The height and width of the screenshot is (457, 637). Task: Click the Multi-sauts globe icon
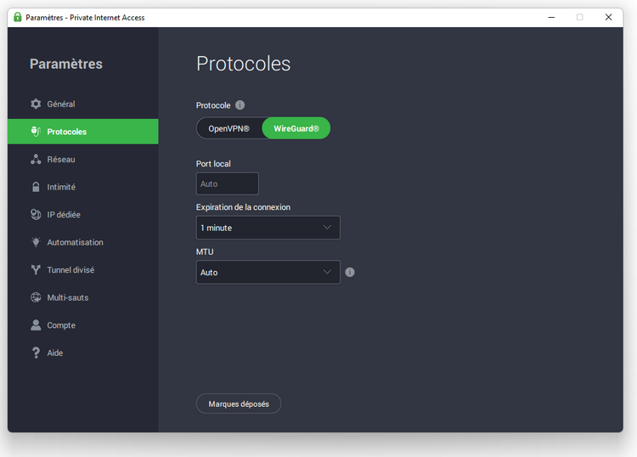click(36, 297)
